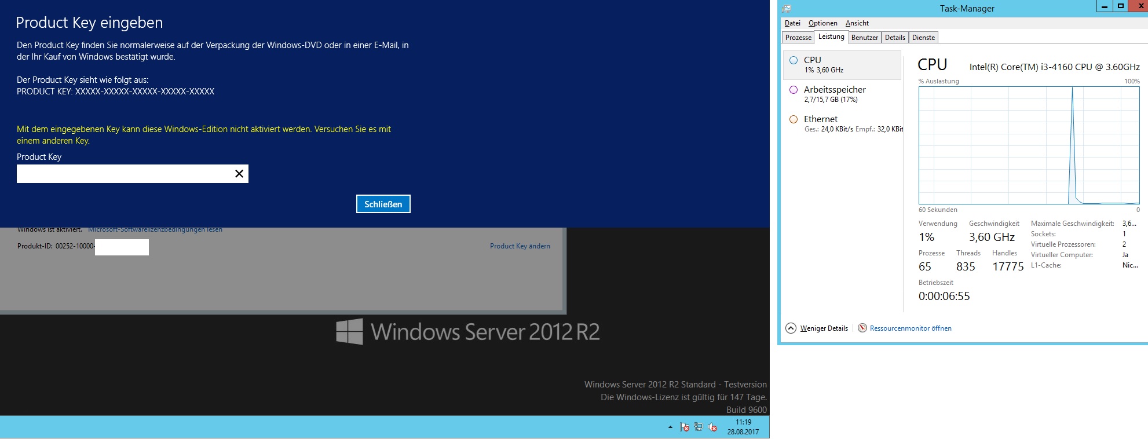
Task: Select the Ethernet performance entry
Action: click(842, 124)
